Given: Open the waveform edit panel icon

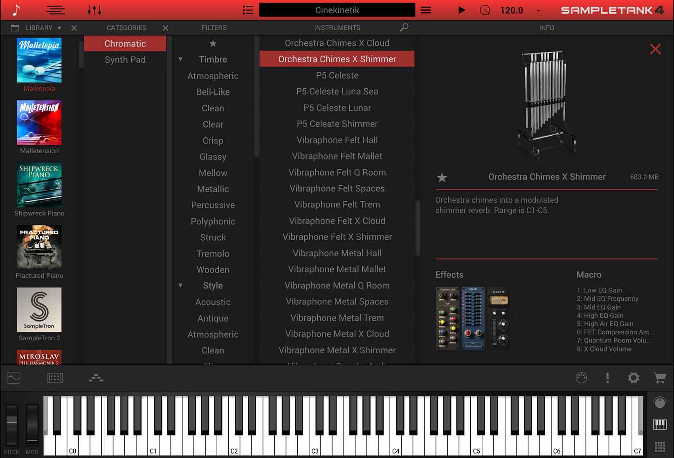Looking at the screenshot, I should pyautogui.click(x=13, y=377).
